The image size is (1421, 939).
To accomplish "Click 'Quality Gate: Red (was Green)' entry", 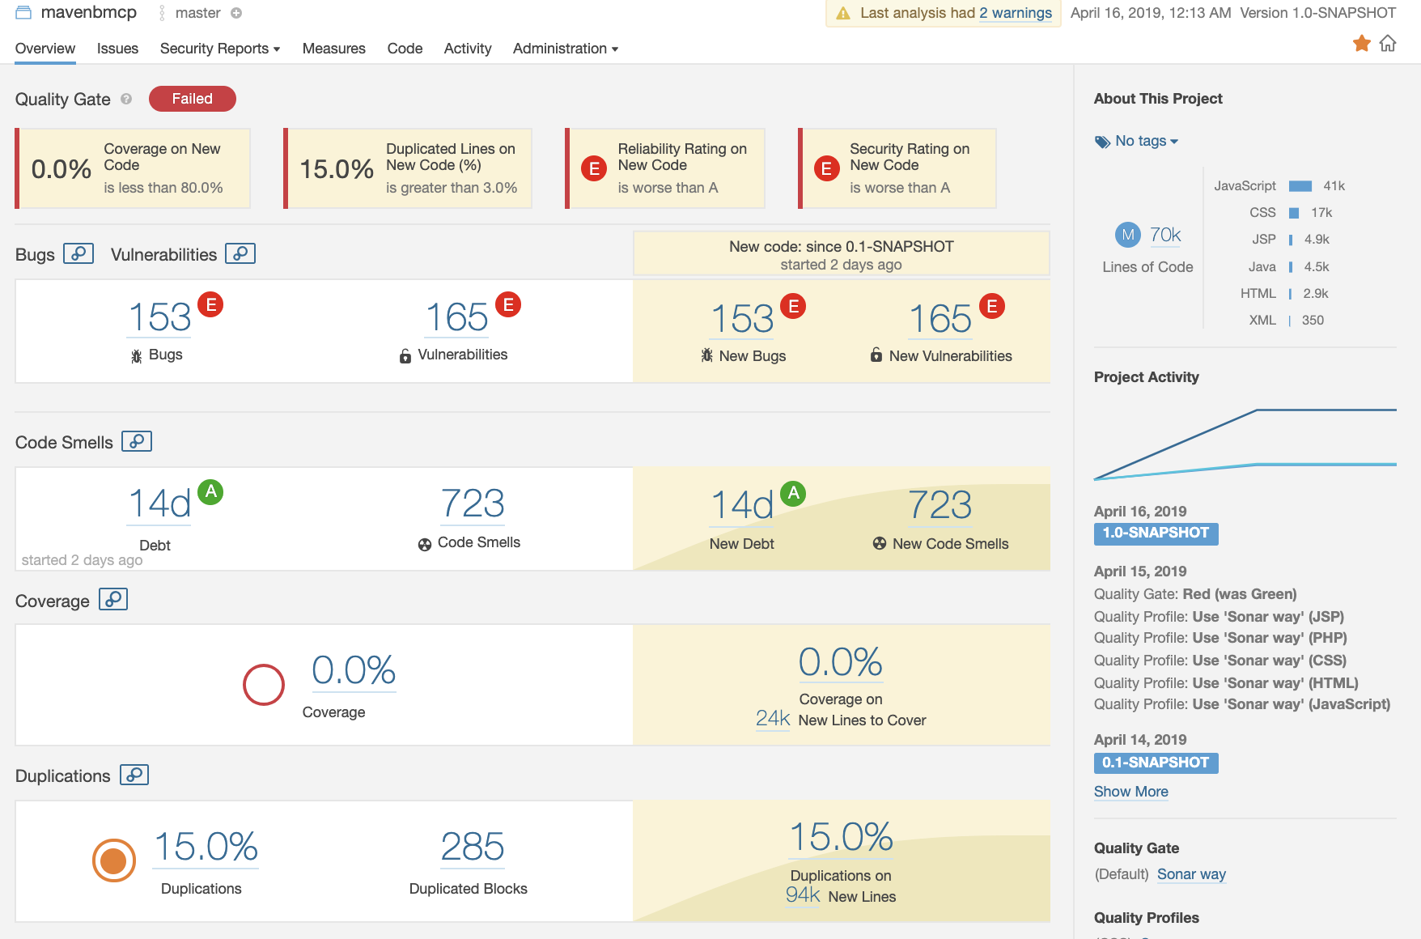I will click(x=1195, y=594).
